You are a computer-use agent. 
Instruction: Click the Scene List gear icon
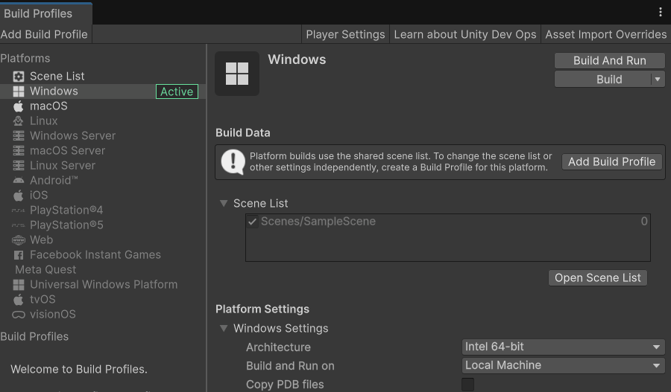(x=19, y=77)
